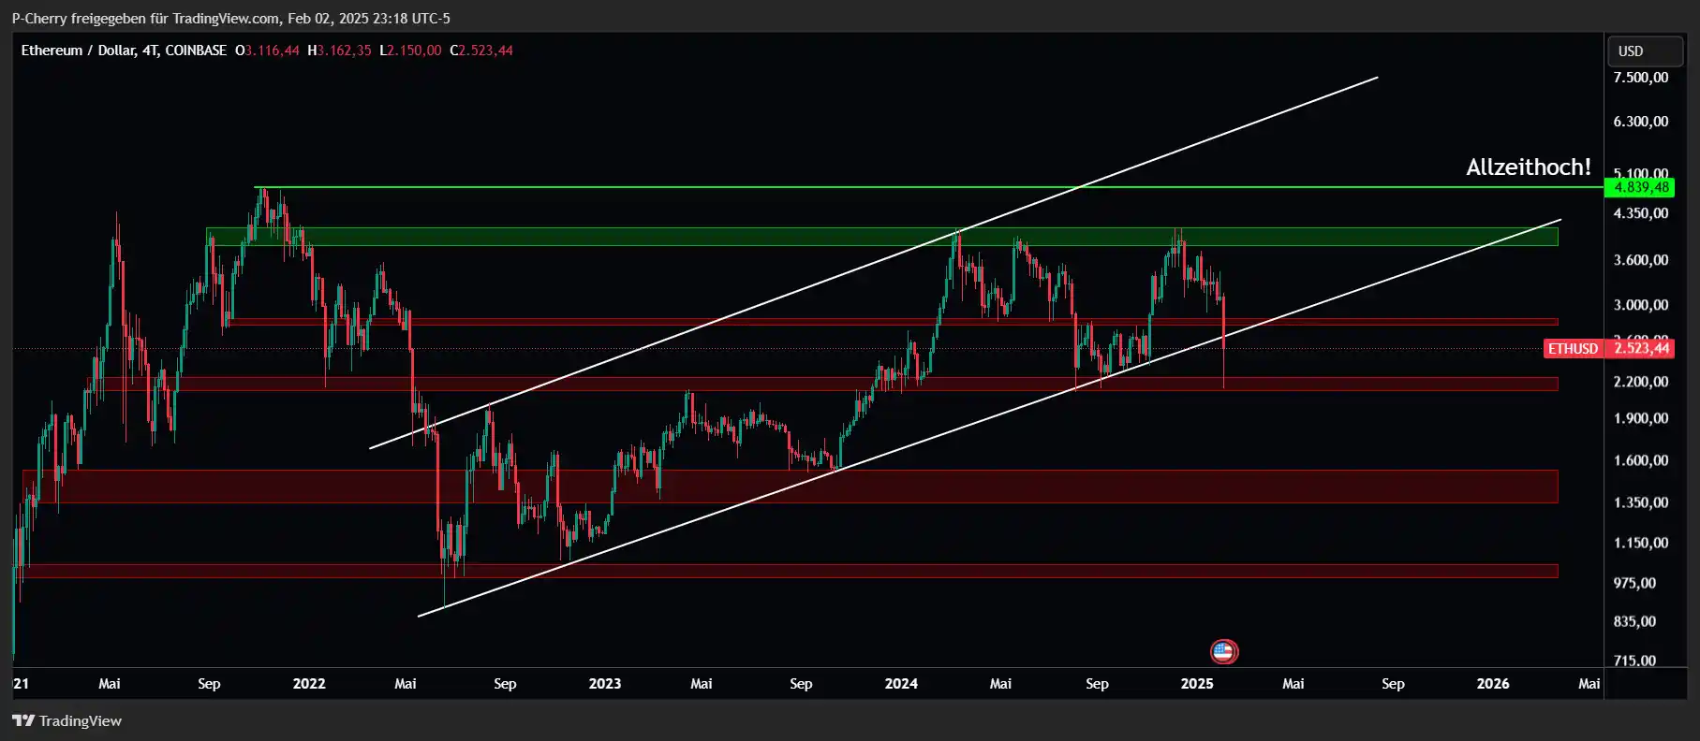Image resolution: width=1700 pixels, height=741 pixels.
Task: Click the green 4.839,48 price label
Action: pos(1641,187)
